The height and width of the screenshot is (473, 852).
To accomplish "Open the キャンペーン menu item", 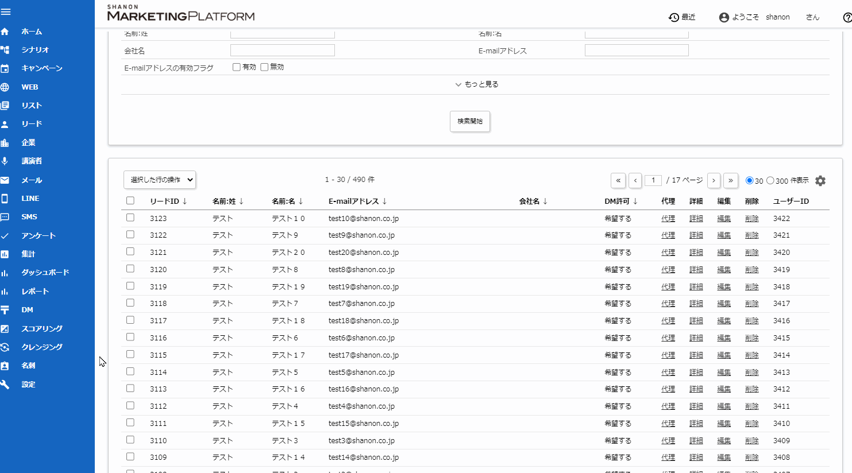I will tap(42, 68).
